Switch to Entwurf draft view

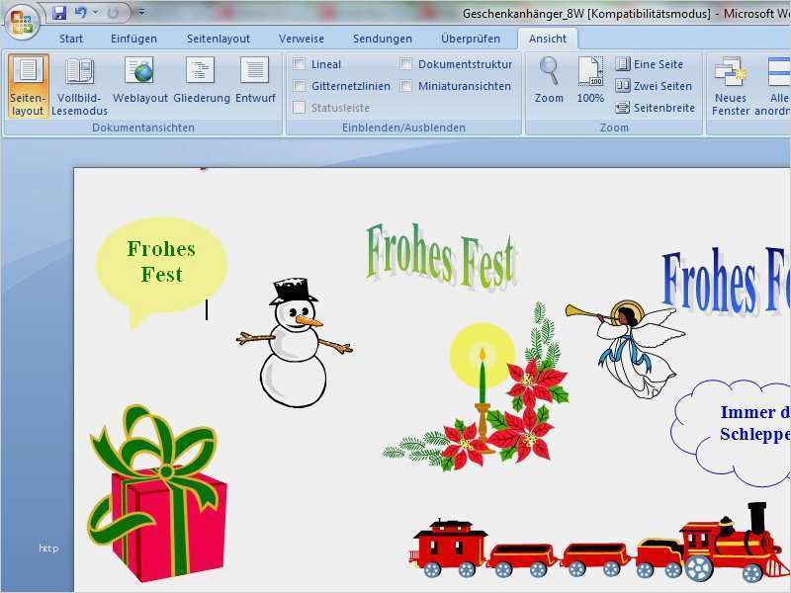pyautogui.click(x=255, y=83)
